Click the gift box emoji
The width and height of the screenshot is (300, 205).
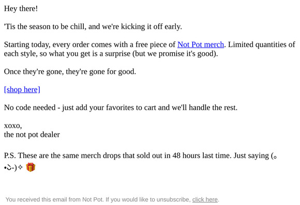click(x=31, y=167)
